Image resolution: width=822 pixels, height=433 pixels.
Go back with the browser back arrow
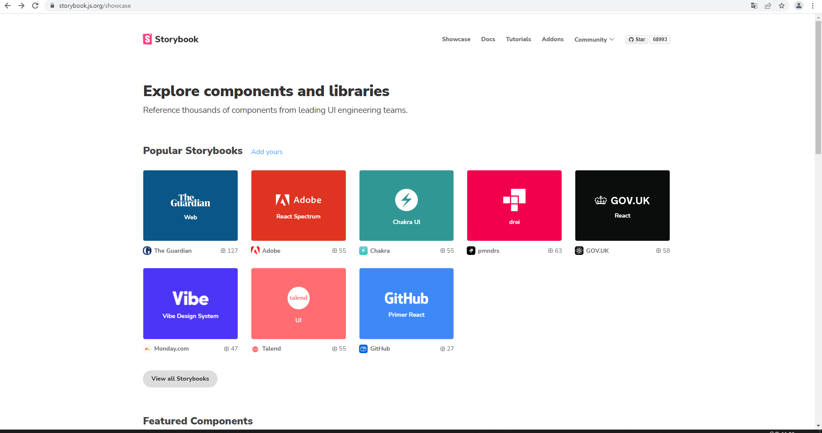(8, 6)
